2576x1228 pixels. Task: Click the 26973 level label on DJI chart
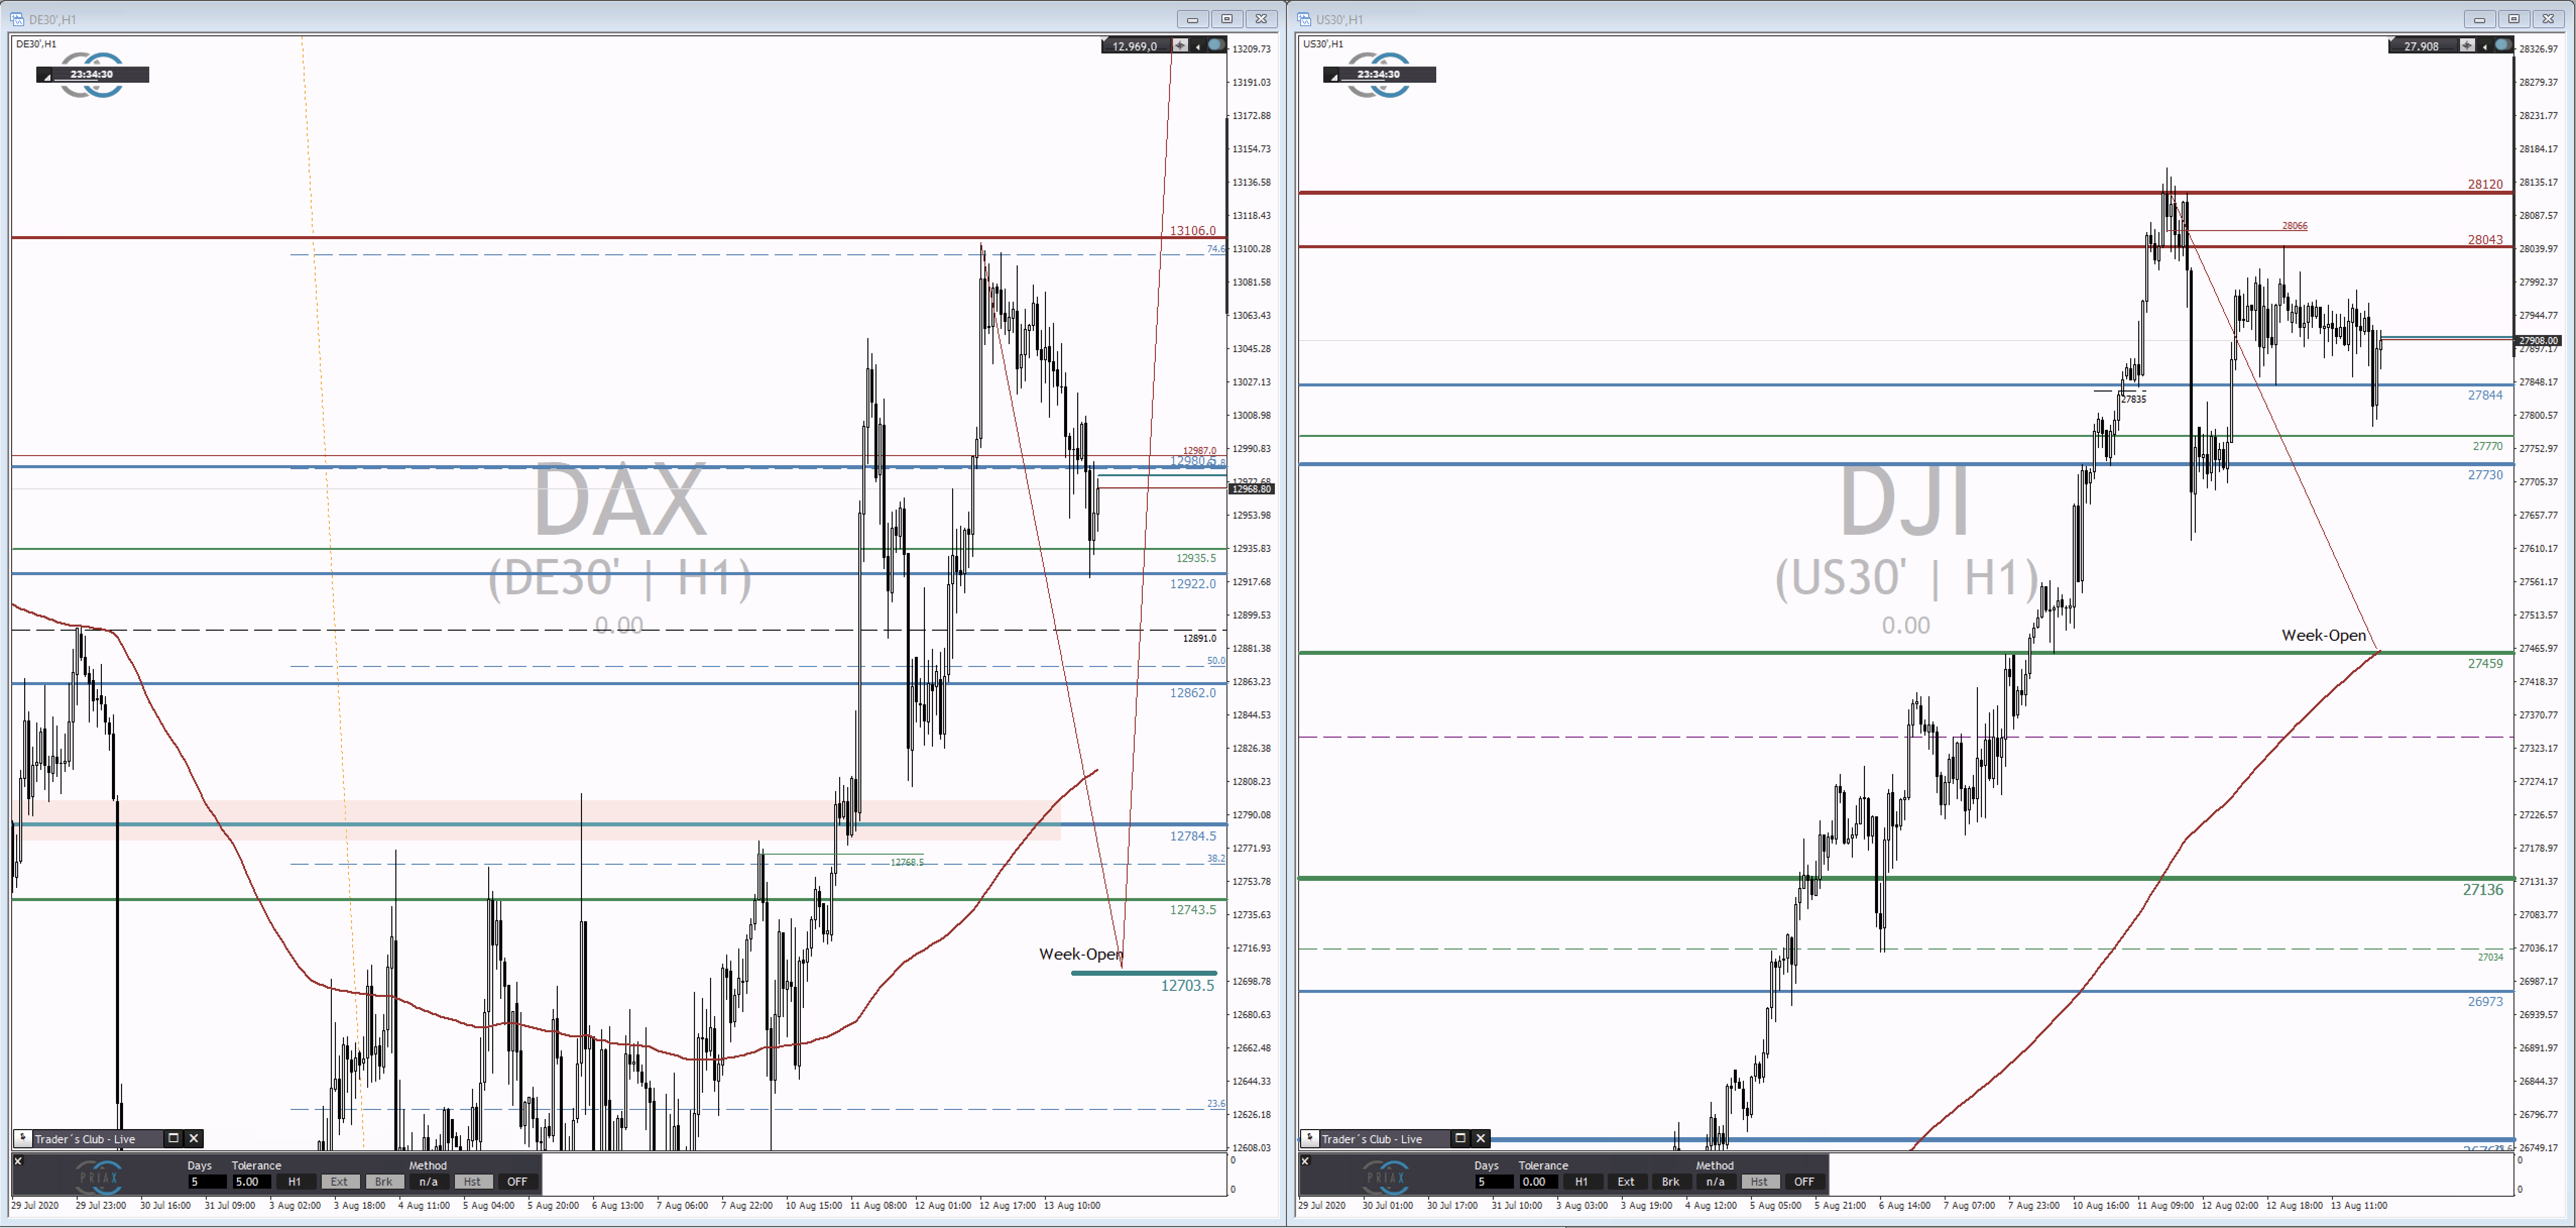pos(2485,1002)
